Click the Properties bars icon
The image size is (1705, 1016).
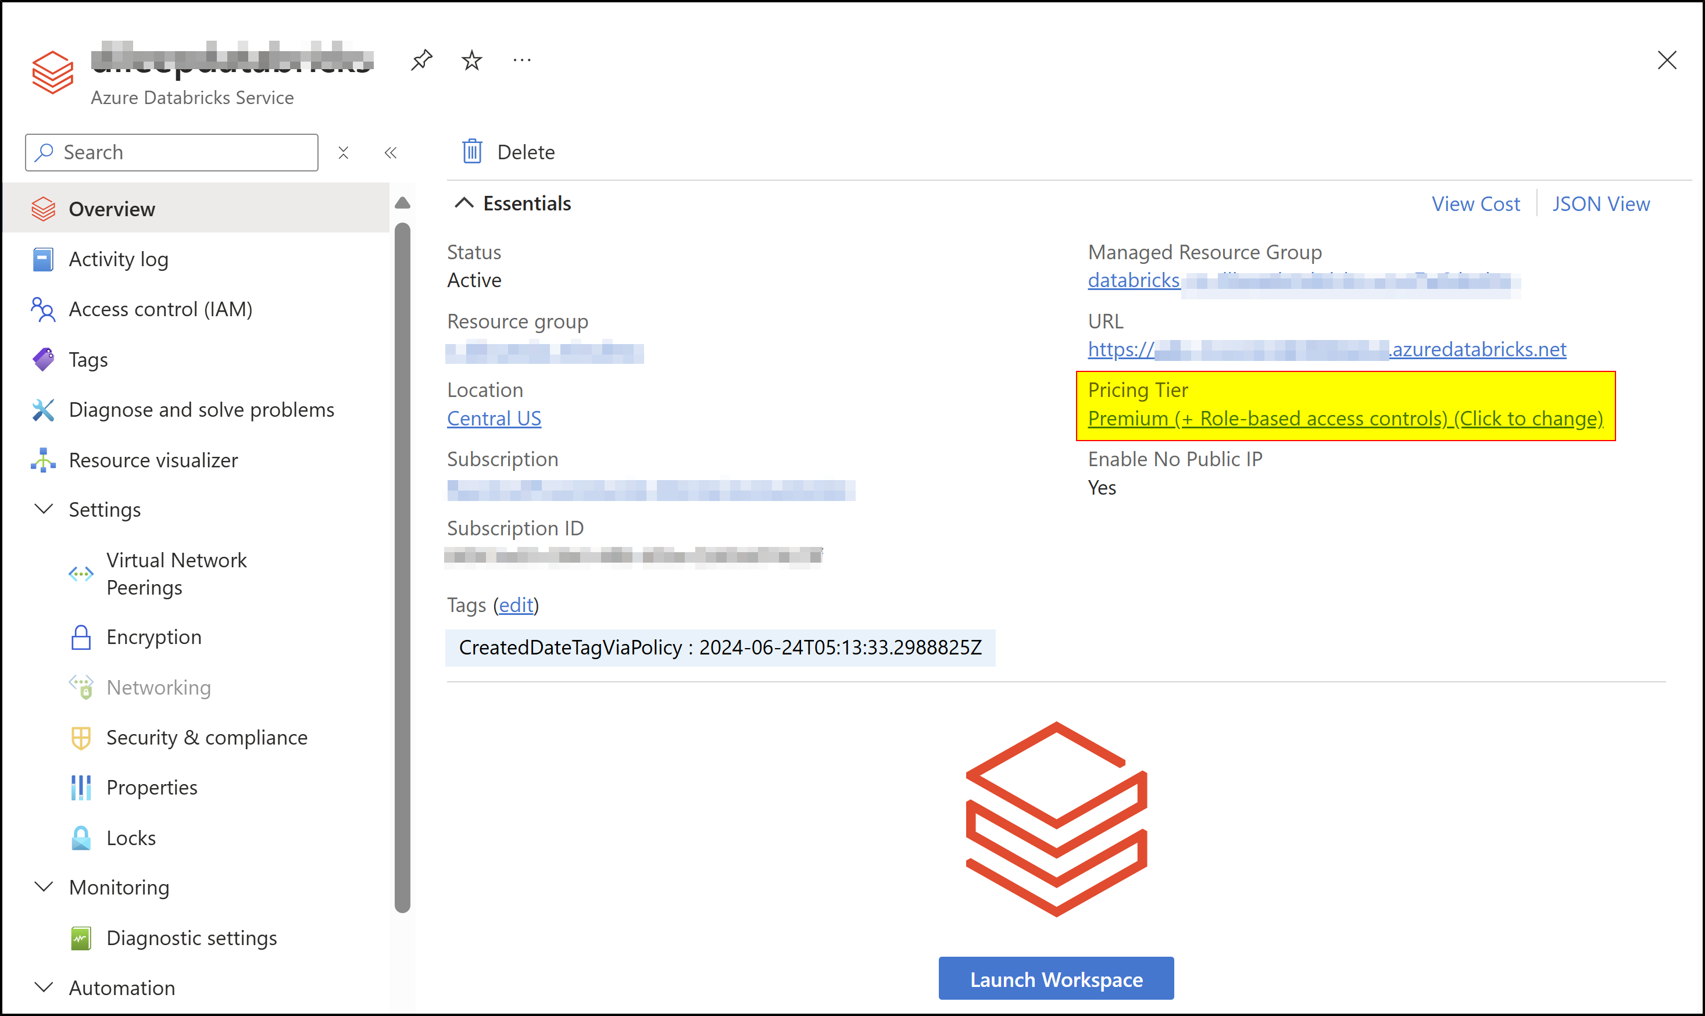81,788
